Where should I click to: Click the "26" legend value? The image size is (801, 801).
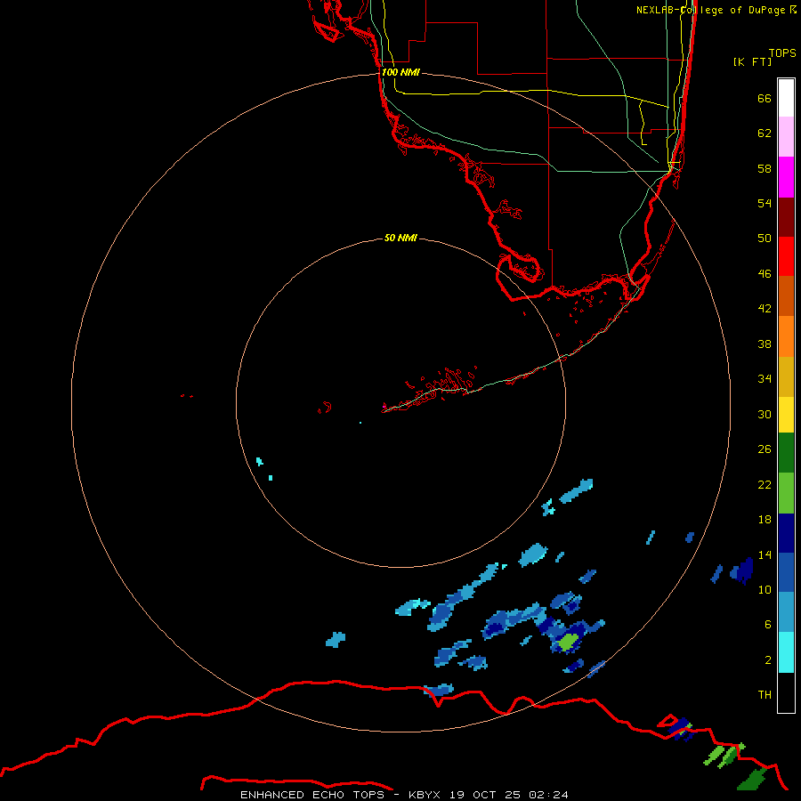(765, 449)
